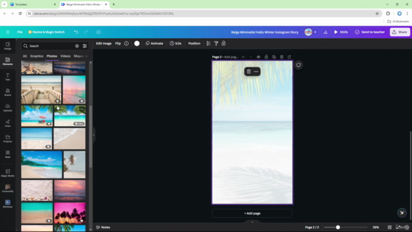The image size is (412, 232).
Task: Open more options on floating toolbar
Action: tap(256, 72)
